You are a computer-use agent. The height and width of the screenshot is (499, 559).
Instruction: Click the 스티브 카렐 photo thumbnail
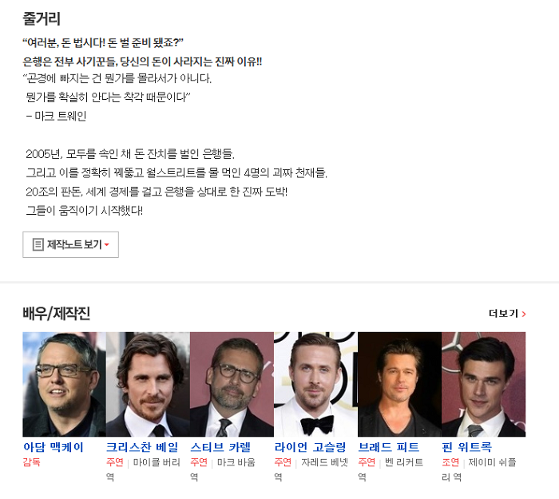[232, 384]
